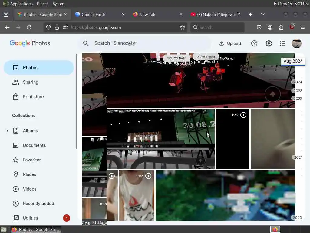The height and width of the screenshot is (233, 310).
Task: Open the System menu
Action: [x=59, y=4]
